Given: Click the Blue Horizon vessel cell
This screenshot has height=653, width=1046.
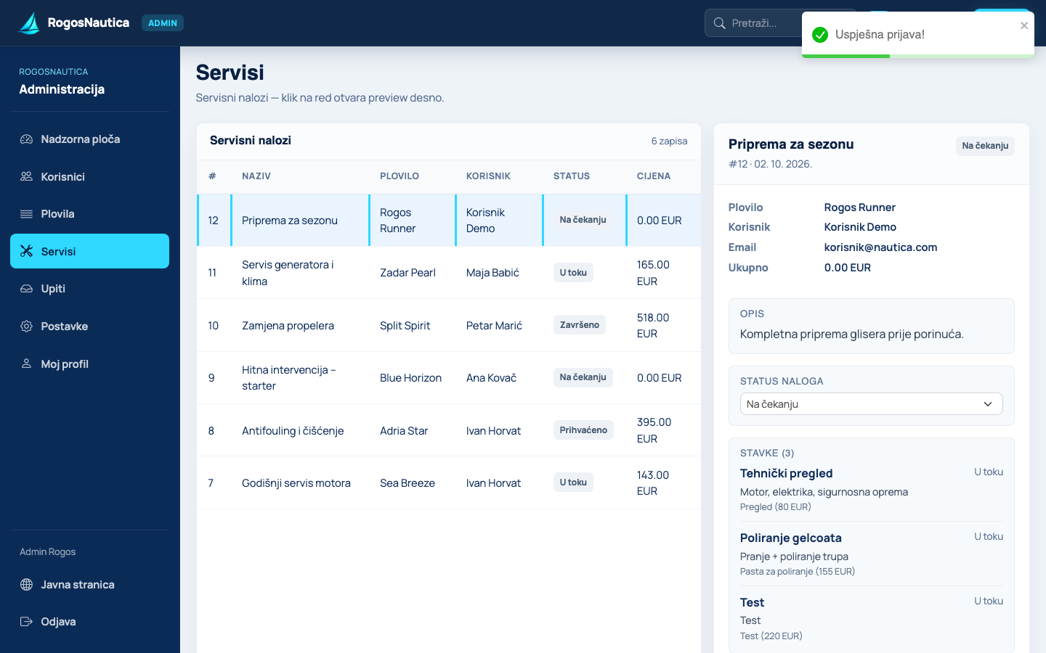Looking at the screenshot, I should point(410,378).
